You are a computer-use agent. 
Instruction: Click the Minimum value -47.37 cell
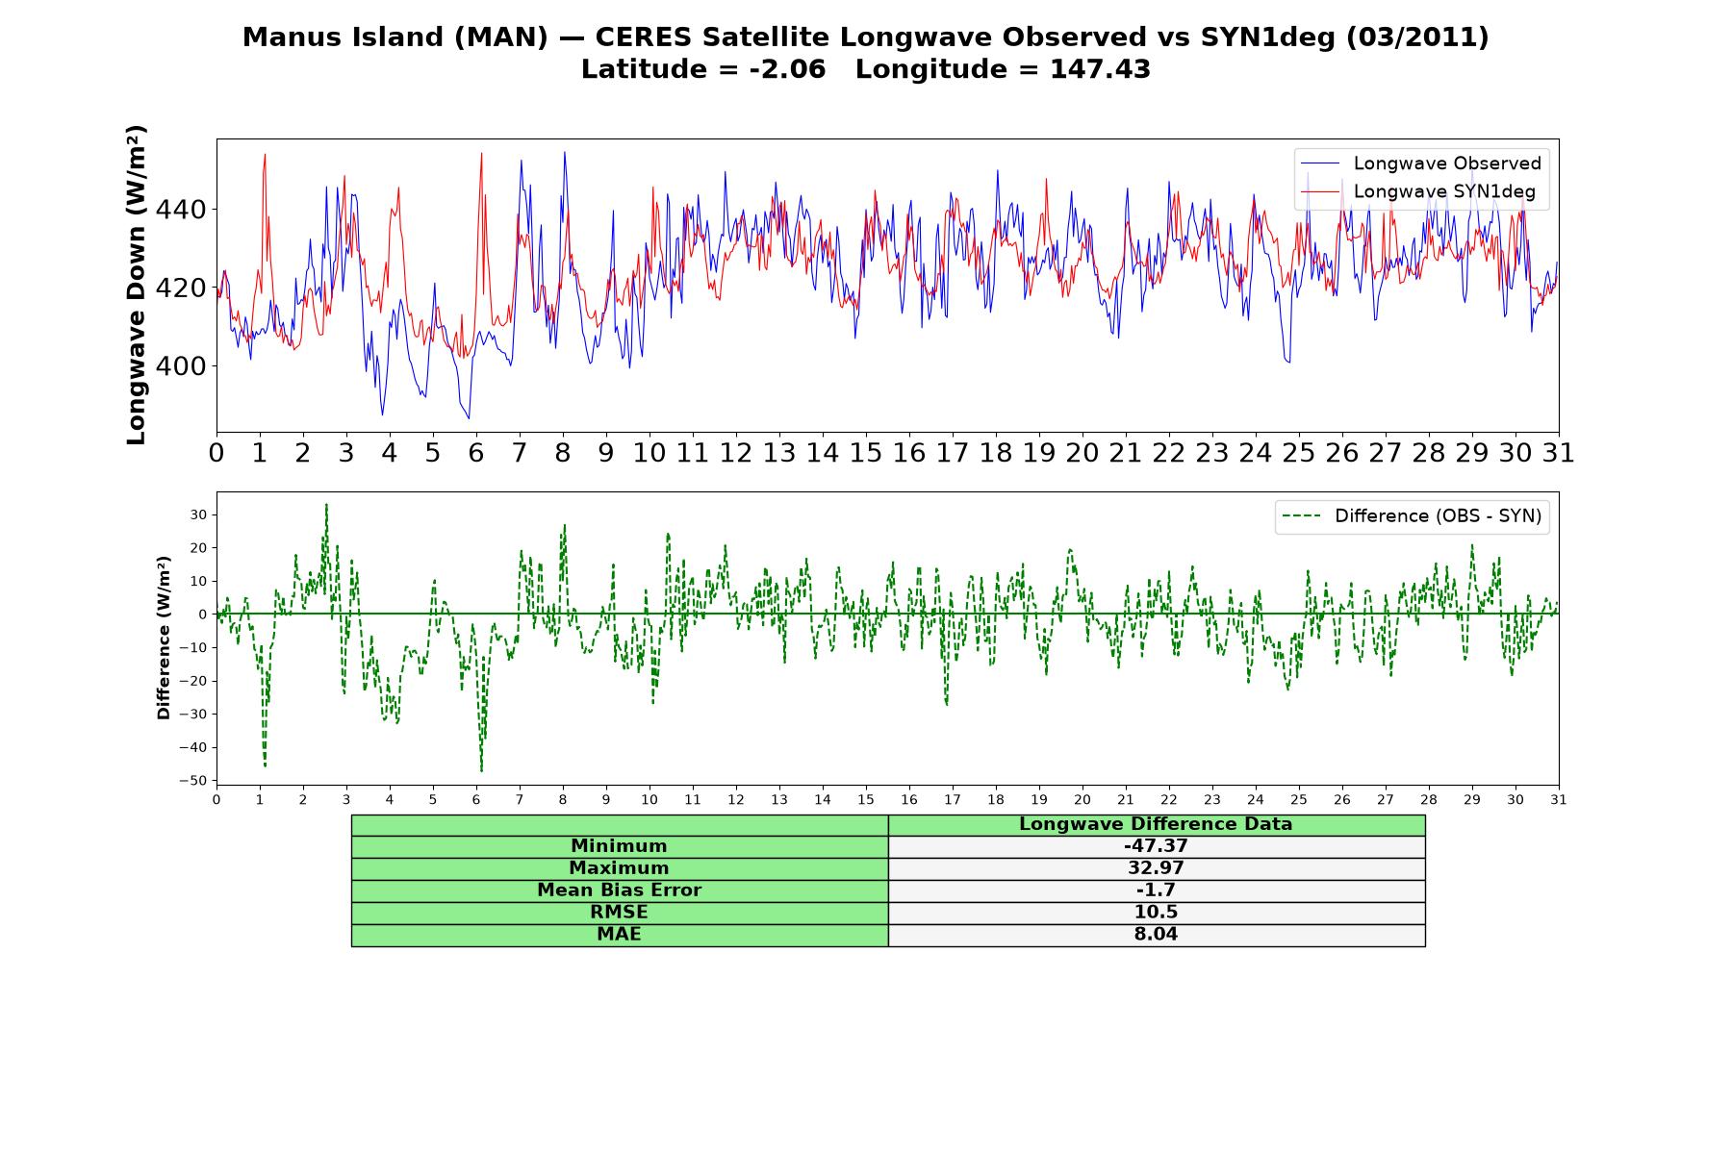1157,846
